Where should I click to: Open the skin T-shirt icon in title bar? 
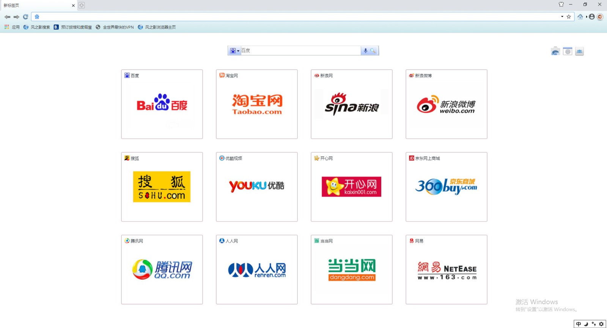(x=561, y=5)
